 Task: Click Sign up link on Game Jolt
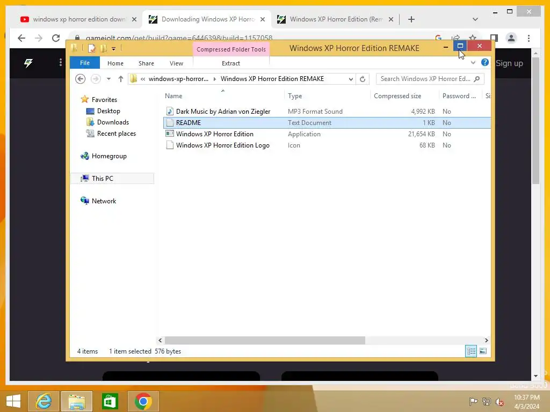[509, 63]
